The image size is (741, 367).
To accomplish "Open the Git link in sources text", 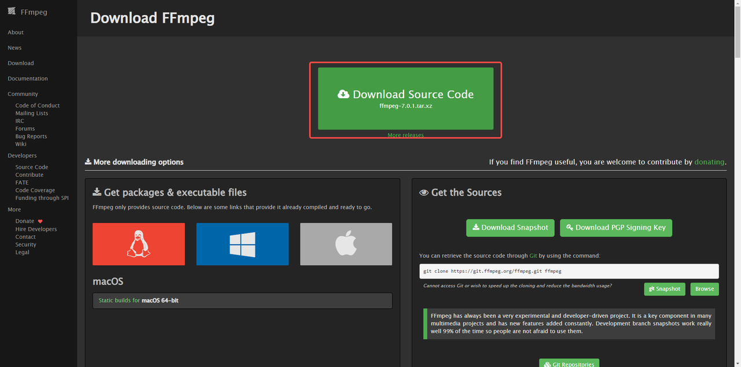I will click(533, 255).
